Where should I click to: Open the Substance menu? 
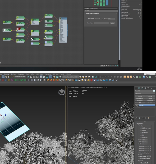(48, 74)
